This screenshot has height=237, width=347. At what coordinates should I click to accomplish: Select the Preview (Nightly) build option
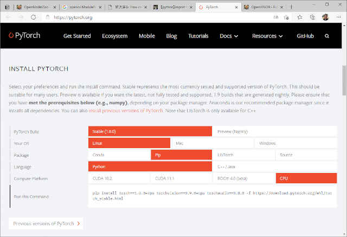pos(279,131)
